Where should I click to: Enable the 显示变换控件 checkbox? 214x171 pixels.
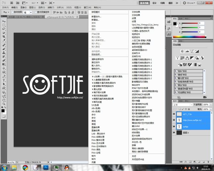point(36,12)
